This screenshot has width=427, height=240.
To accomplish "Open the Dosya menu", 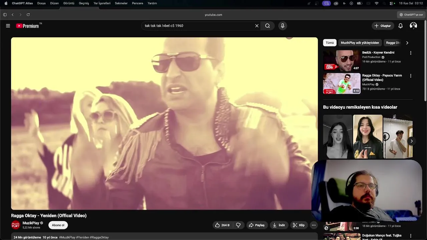I will coord(41,3).
